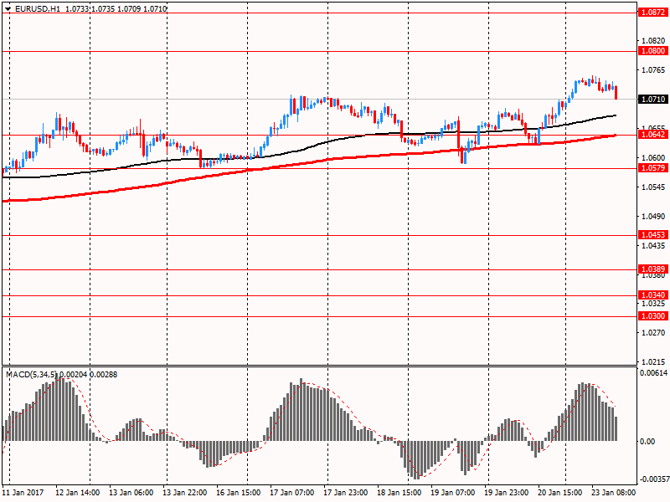Select the 1.0872 red price label
Screen dimensions: 670x502
tap(652, 13)
